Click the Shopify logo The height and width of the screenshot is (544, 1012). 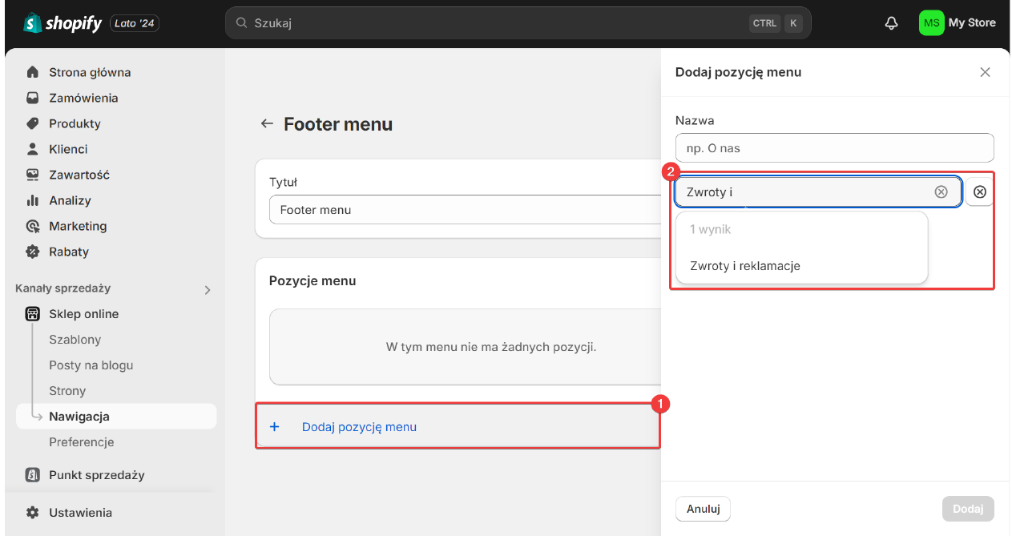click(62, 23)
